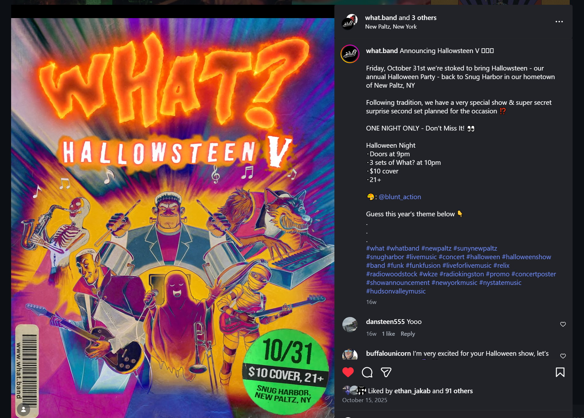
Task: View dansteen555's profile picture
Action: (350, 325)
